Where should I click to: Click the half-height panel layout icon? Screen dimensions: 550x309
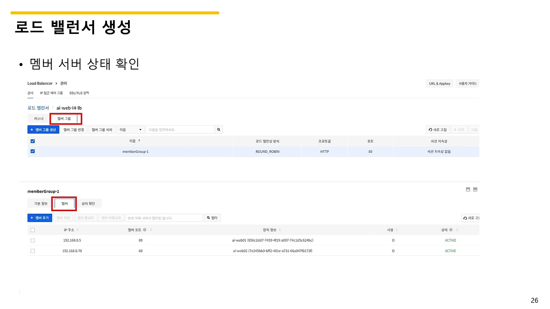click(x=468, y=189)
